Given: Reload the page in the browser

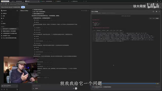Looking at the screenshot, I should tap(6, 4).
